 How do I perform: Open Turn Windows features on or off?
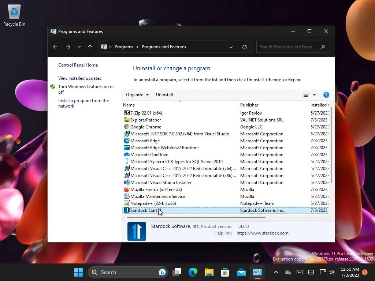(x=86, y=89)
